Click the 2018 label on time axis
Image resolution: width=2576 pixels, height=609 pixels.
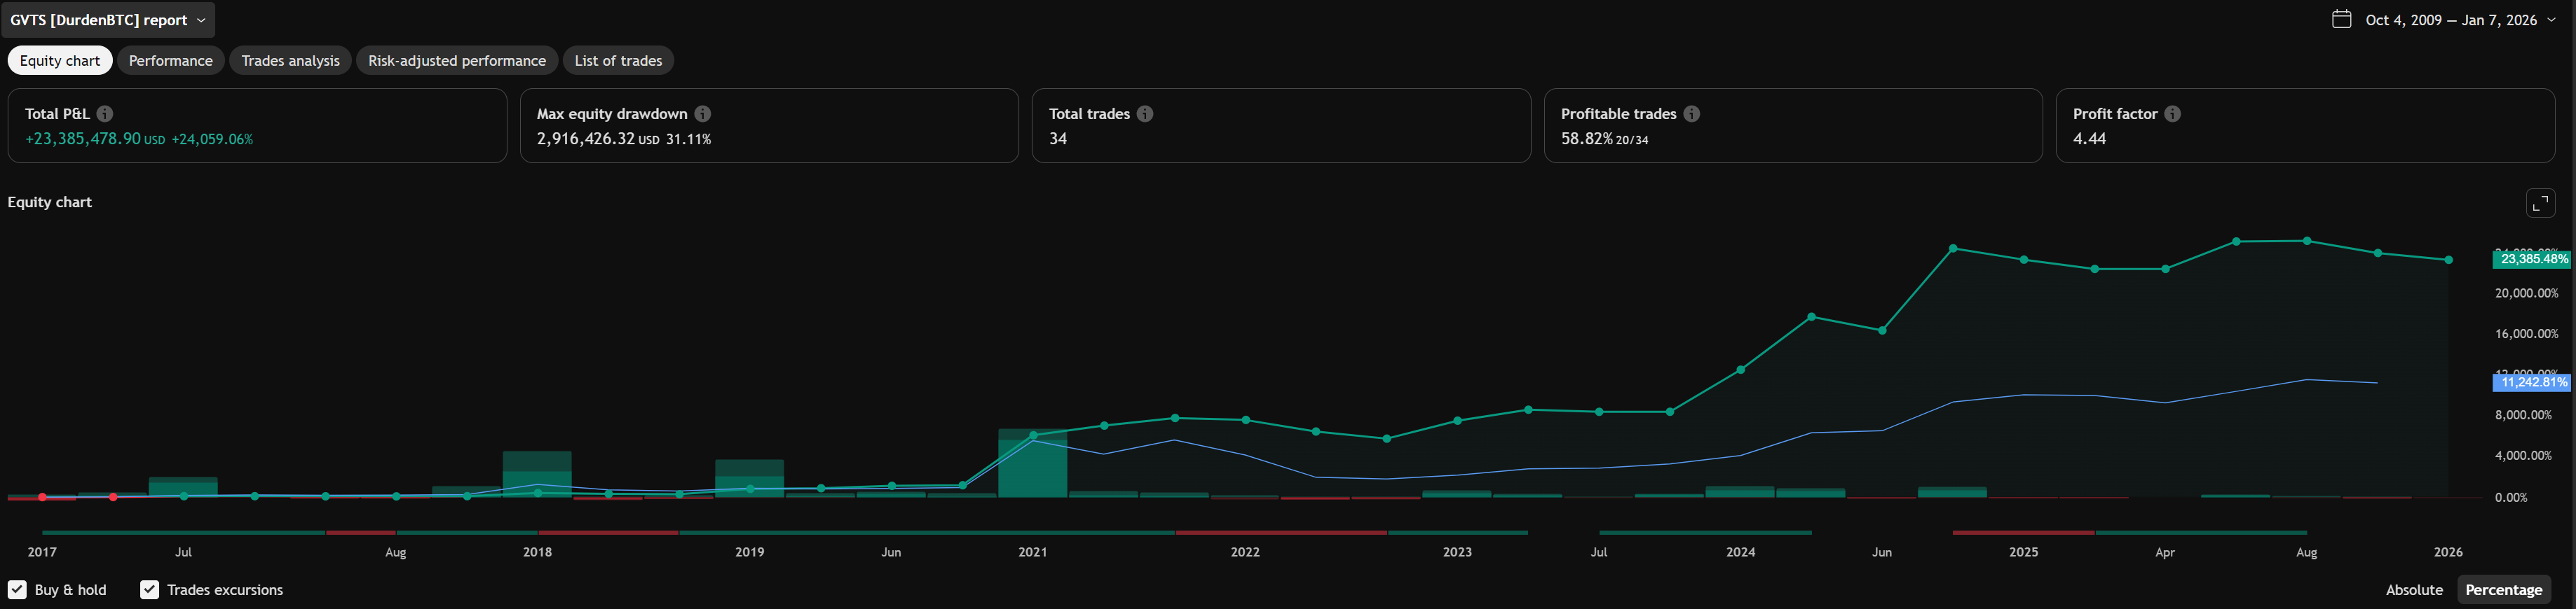(x=537, y=552)
